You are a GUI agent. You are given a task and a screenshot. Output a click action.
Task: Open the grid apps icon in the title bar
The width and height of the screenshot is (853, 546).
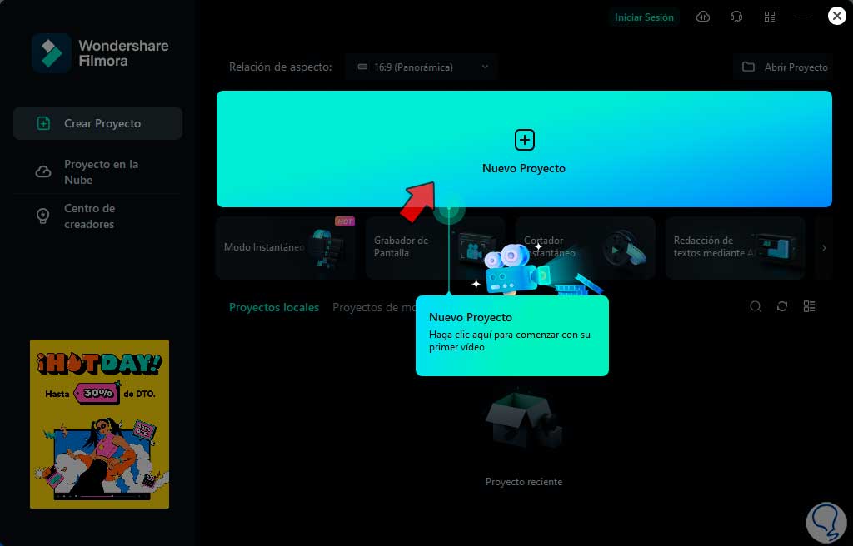(769, 17)
